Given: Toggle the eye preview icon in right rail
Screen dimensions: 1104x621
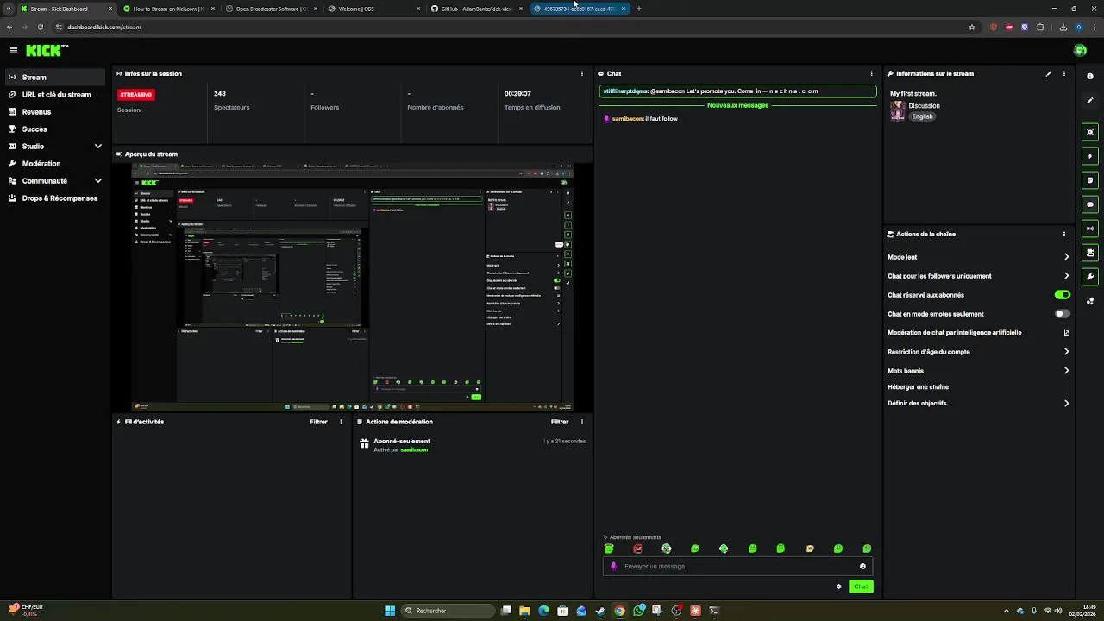Looking at the screenshot, I should click(x=1090, y=132).
